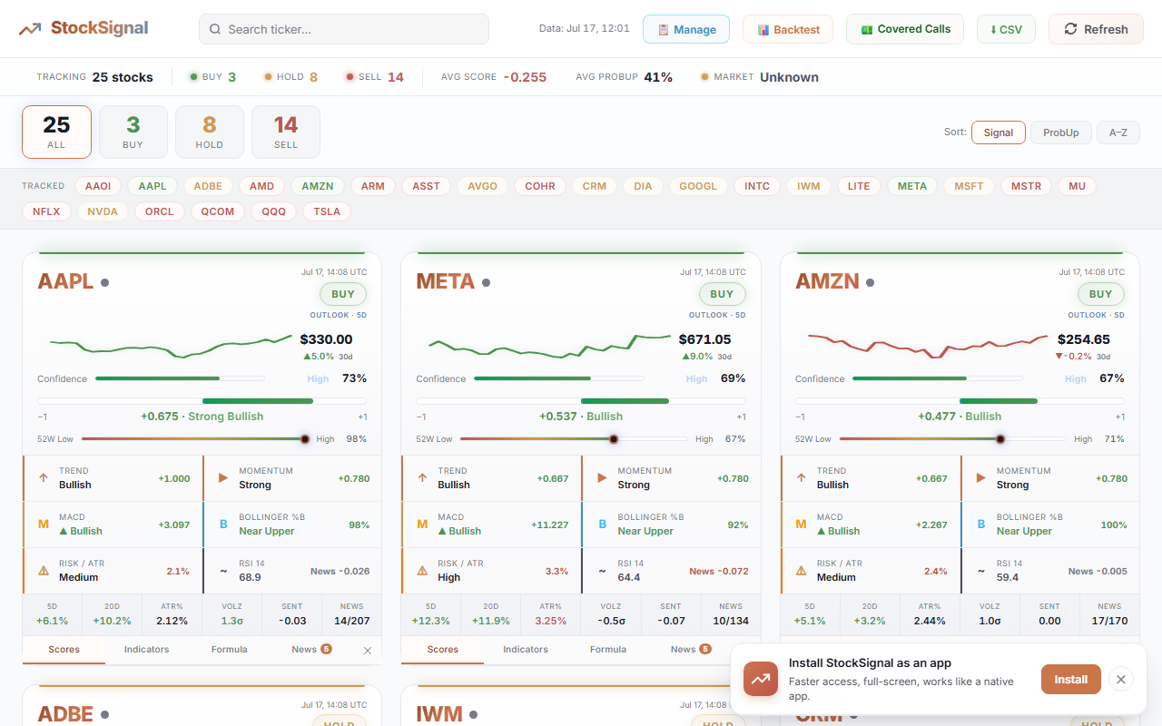Click the META signal score bar

[581, 400]
